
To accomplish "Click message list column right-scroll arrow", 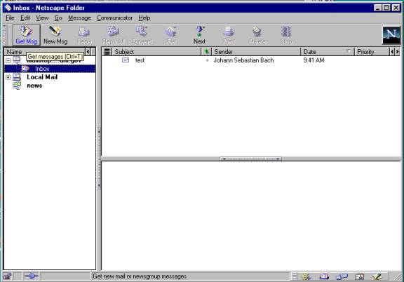I will click(x=397, y=52).
